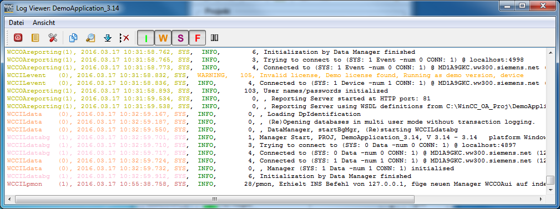560x209 pixels.
Task: Click the 'Manager Start, PROJ, DemoApplication_3.14' line
Action: (x=276, y=137)
